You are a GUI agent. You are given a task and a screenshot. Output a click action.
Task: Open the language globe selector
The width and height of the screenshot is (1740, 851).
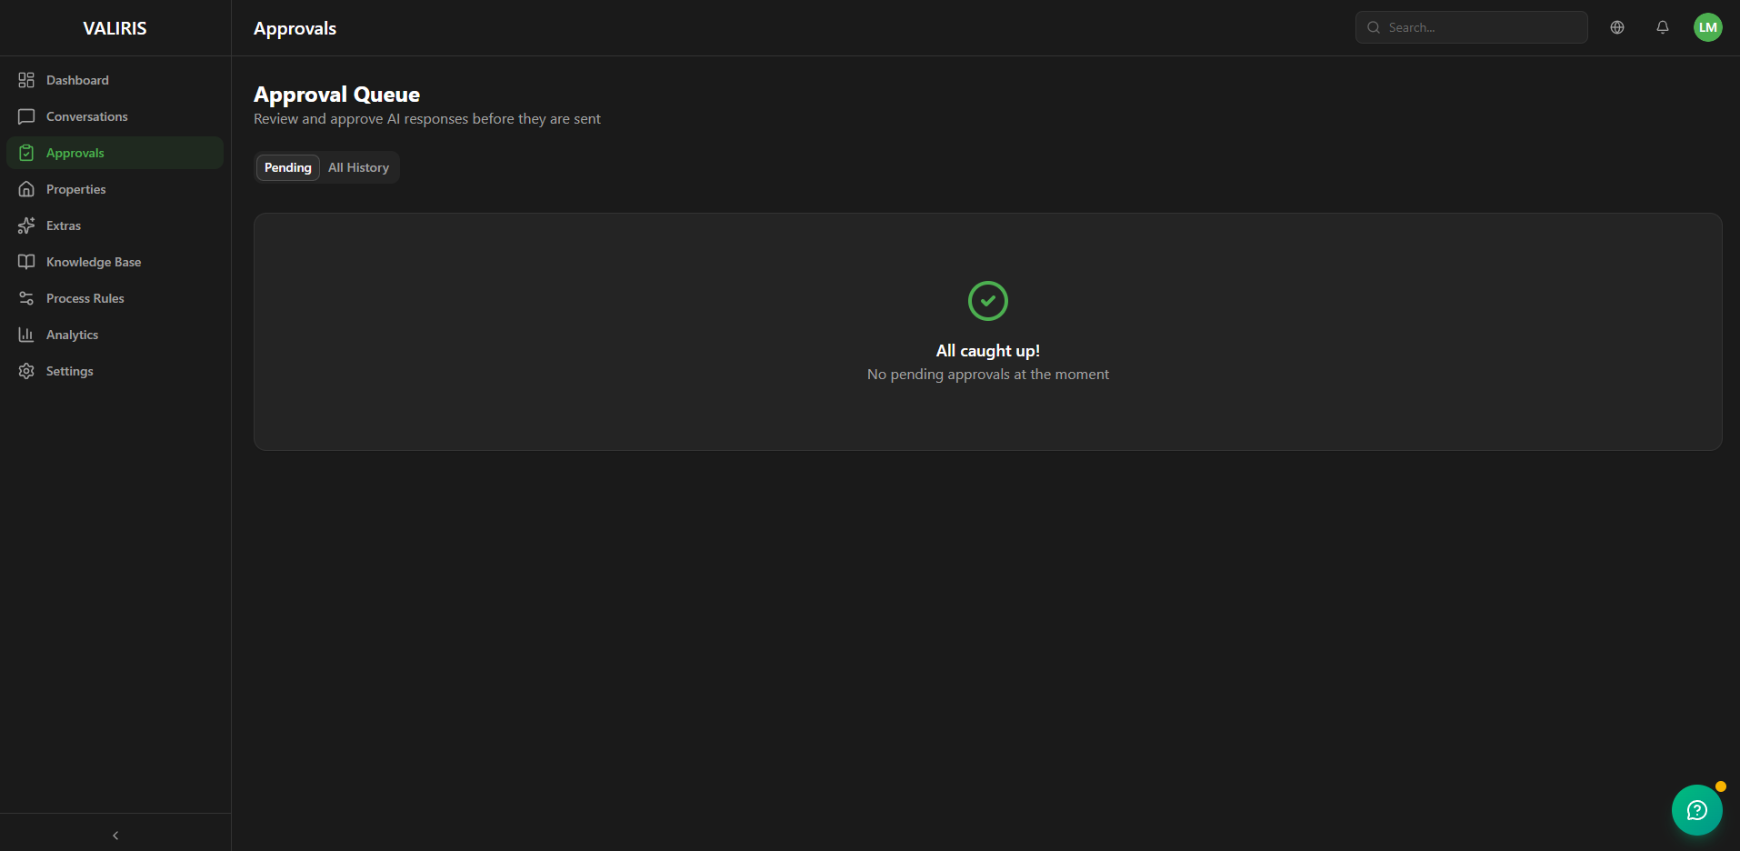click(x=1616, y=27)
